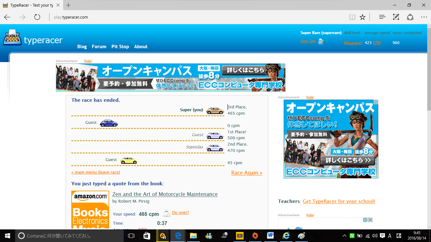431x242 pixels.
Task: Open the Paint palette app from the taskbar
Action: tap(301, 235)
